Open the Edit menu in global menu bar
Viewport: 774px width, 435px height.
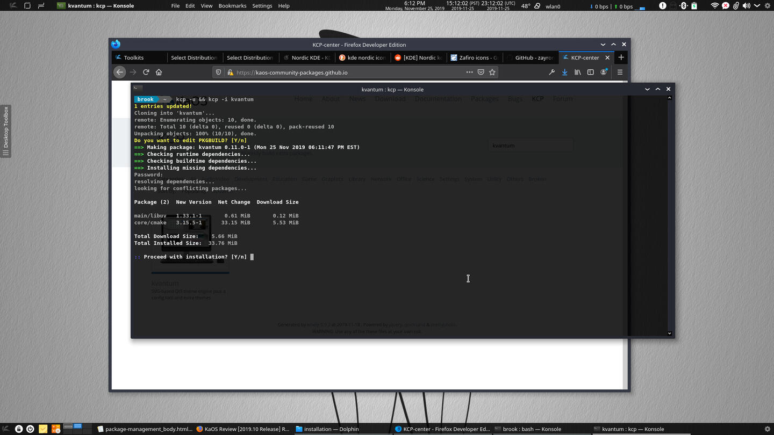[190, 6]
